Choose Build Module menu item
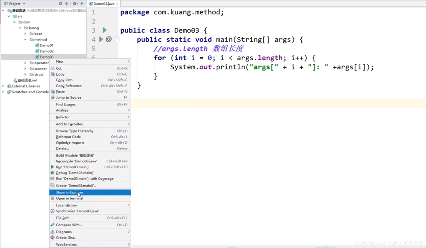The height and width of the screenshot is (248, 426). tap(90, 155)
